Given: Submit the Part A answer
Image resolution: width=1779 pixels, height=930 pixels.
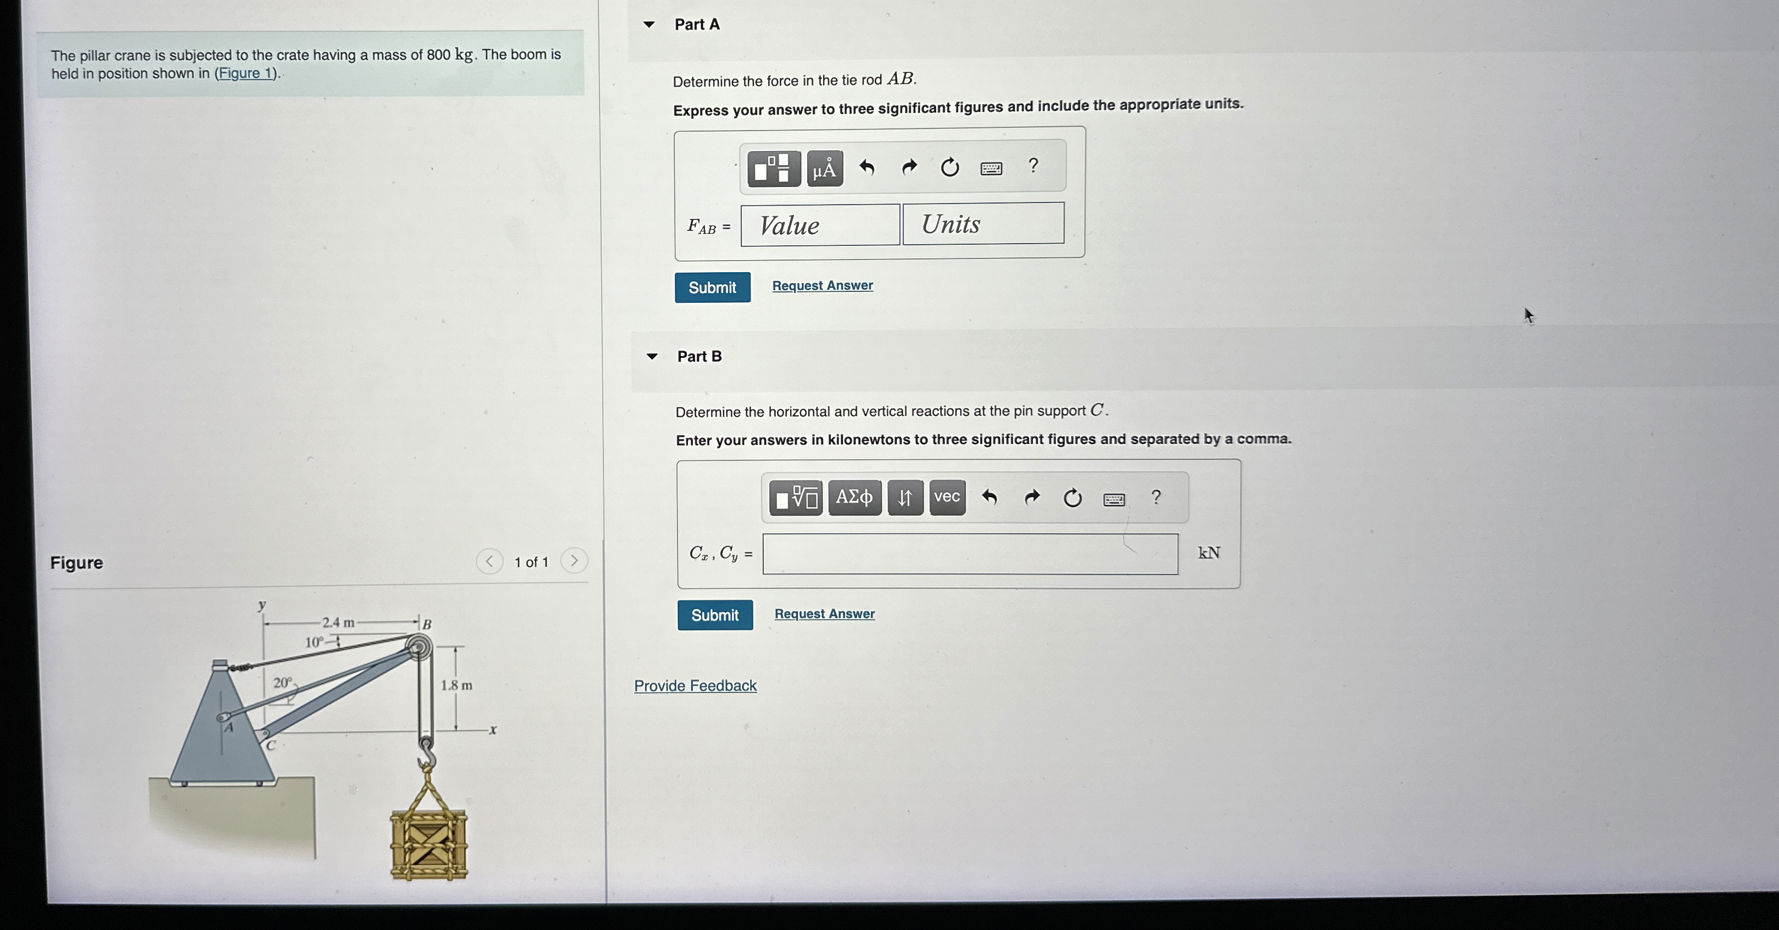Looking at the screenshot, I should pyautogui.click(x=712, y=287).
